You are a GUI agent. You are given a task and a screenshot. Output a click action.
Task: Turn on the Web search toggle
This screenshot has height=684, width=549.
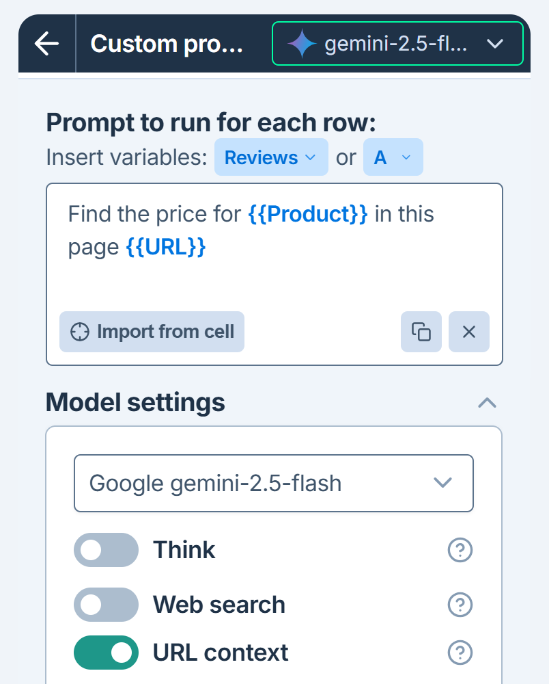pos(106,604)
